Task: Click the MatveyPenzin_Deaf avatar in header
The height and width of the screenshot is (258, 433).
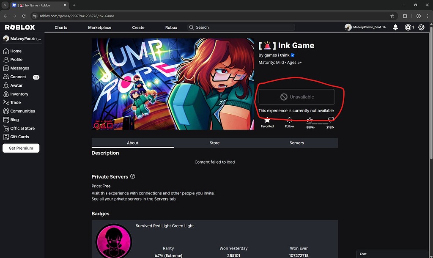Action: 348,27
